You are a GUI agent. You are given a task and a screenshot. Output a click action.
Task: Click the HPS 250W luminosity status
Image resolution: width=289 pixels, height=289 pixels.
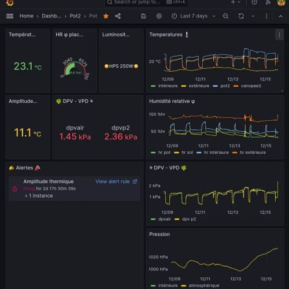point(121,66)
